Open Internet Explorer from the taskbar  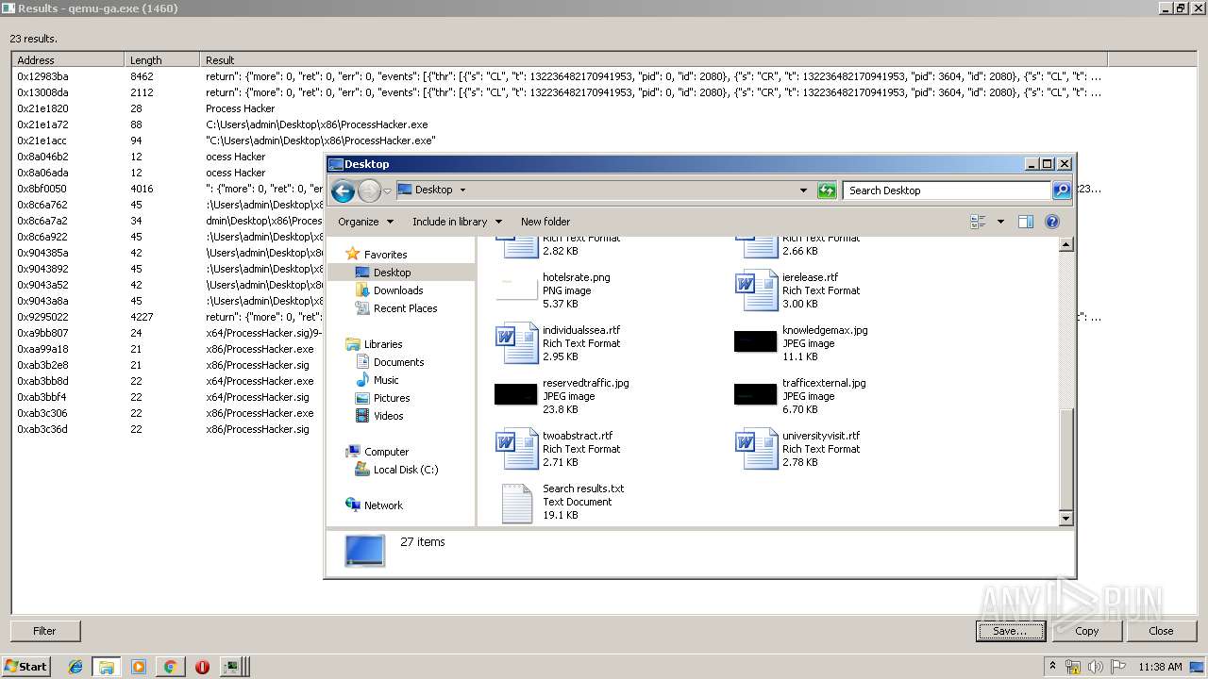click(x=75, y=667)
